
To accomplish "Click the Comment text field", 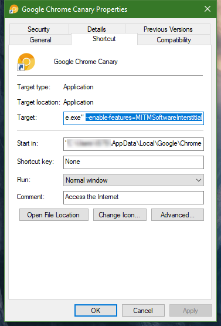I will click(x=134, y=197).
